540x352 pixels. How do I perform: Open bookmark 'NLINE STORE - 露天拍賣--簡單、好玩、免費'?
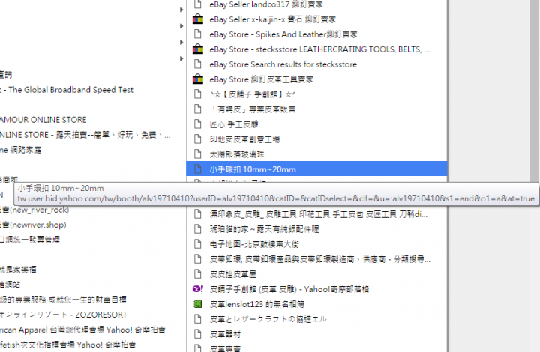click(85, 135)
